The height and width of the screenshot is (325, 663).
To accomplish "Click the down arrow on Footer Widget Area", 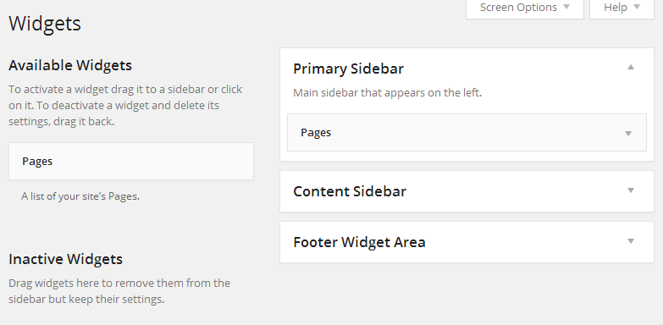I will pos(631,241).
